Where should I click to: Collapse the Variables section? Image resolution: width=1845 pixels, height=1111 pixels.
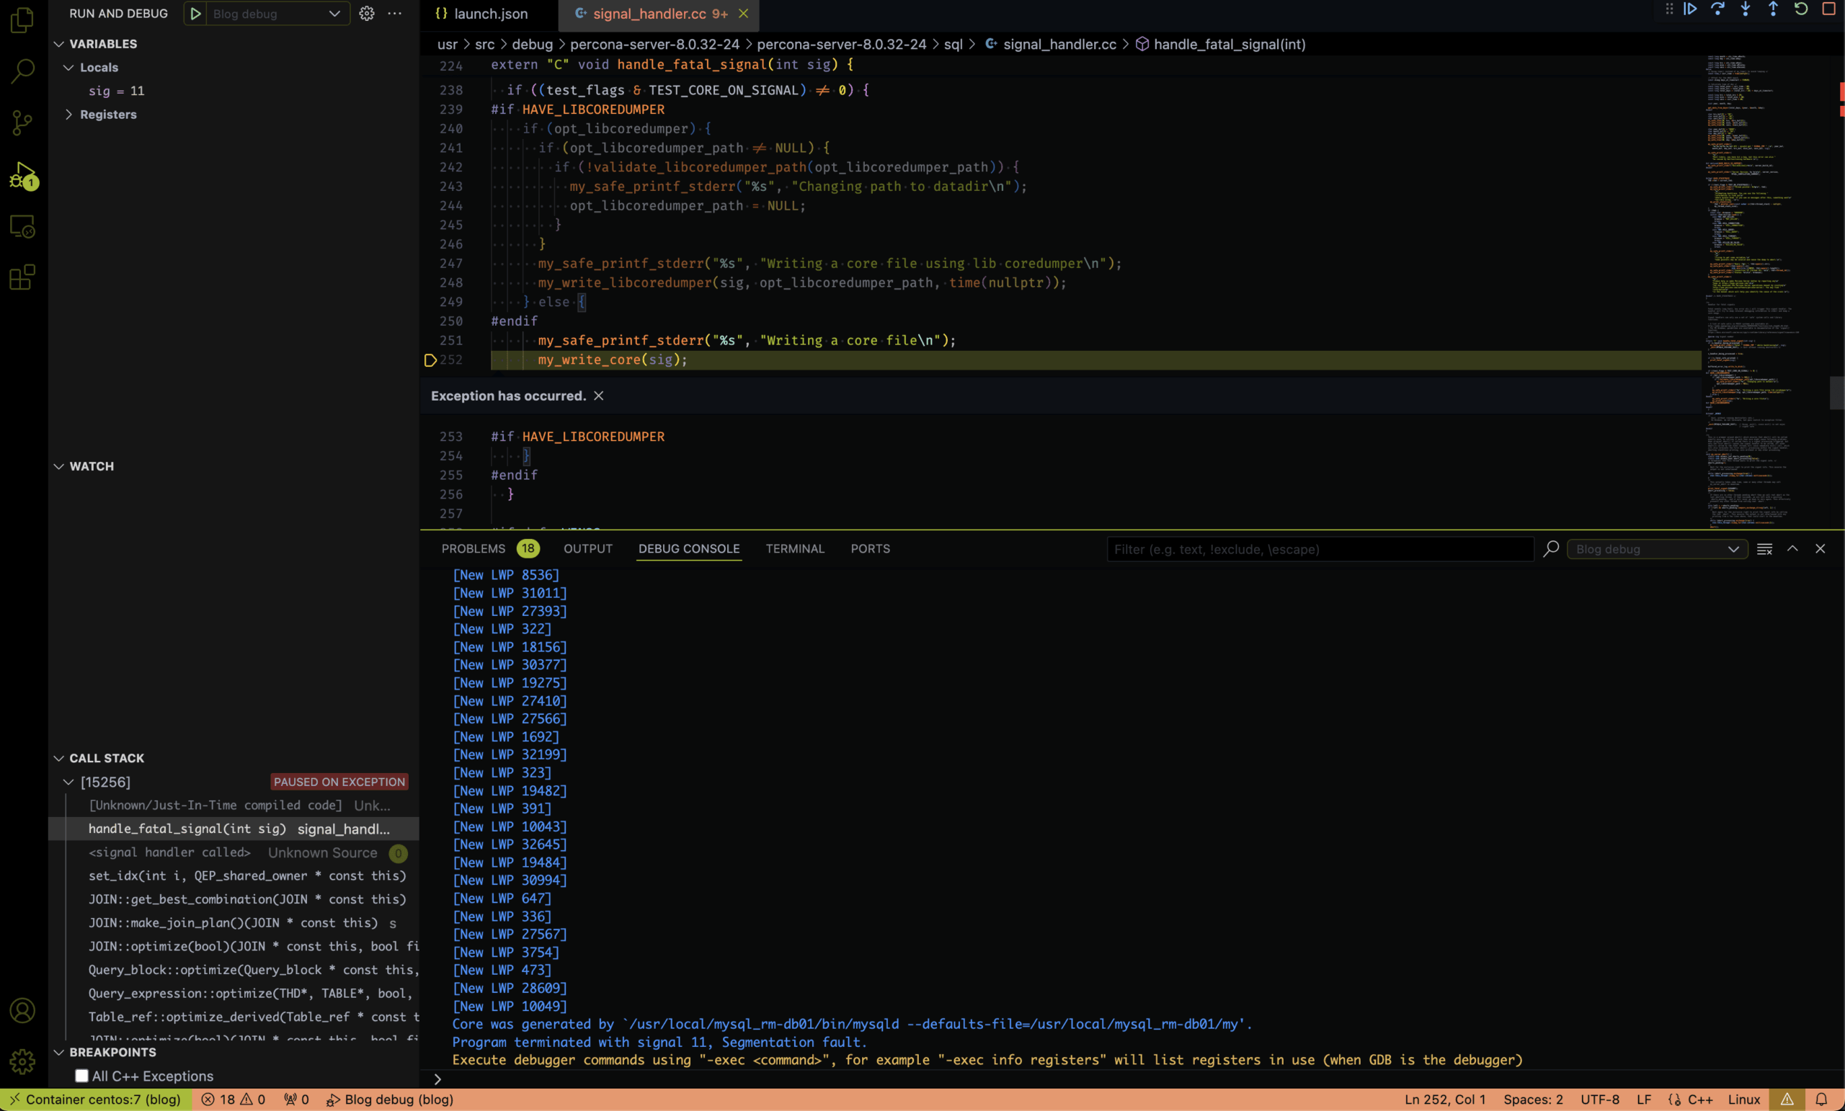(x=59, y=43)
